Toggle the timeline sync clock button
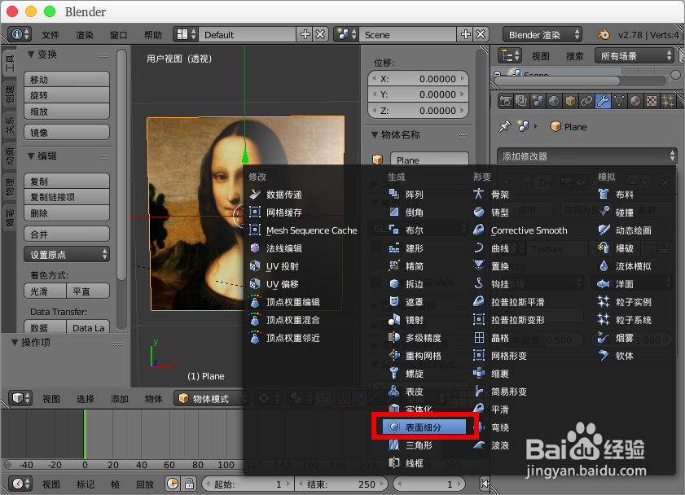Viewport: 685px width, 495px height. (x=173, y=484)
